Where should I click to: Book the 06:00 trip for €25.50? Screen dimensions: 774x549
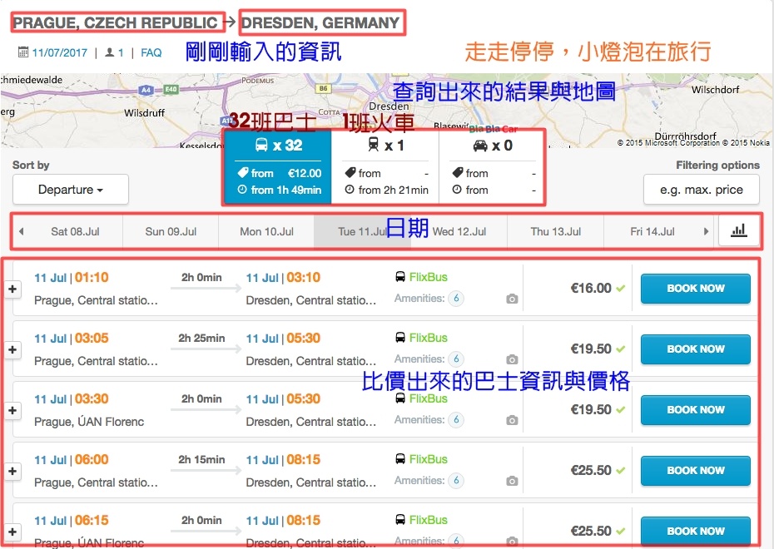click(x=696, y=471)
